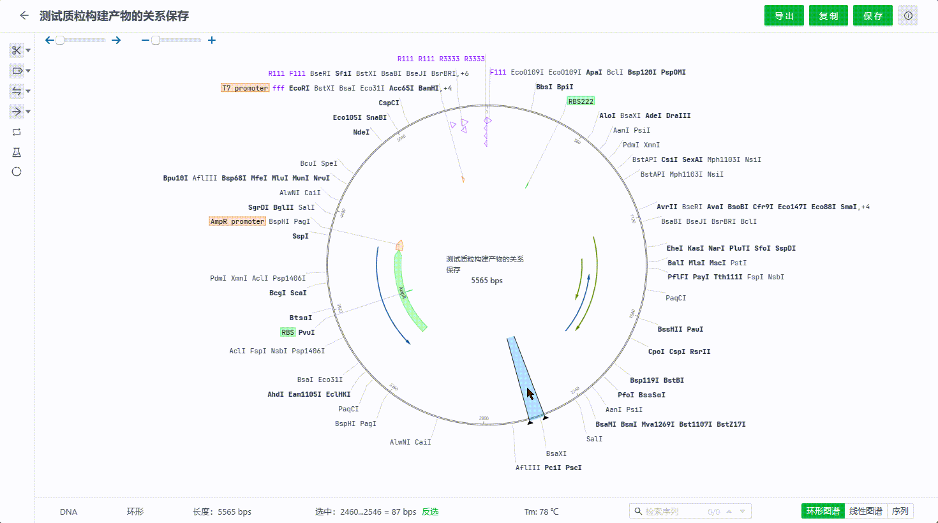938x523 pixels.
Task: Click the right arrow tool in sidebar
Action: click(17, 112)
